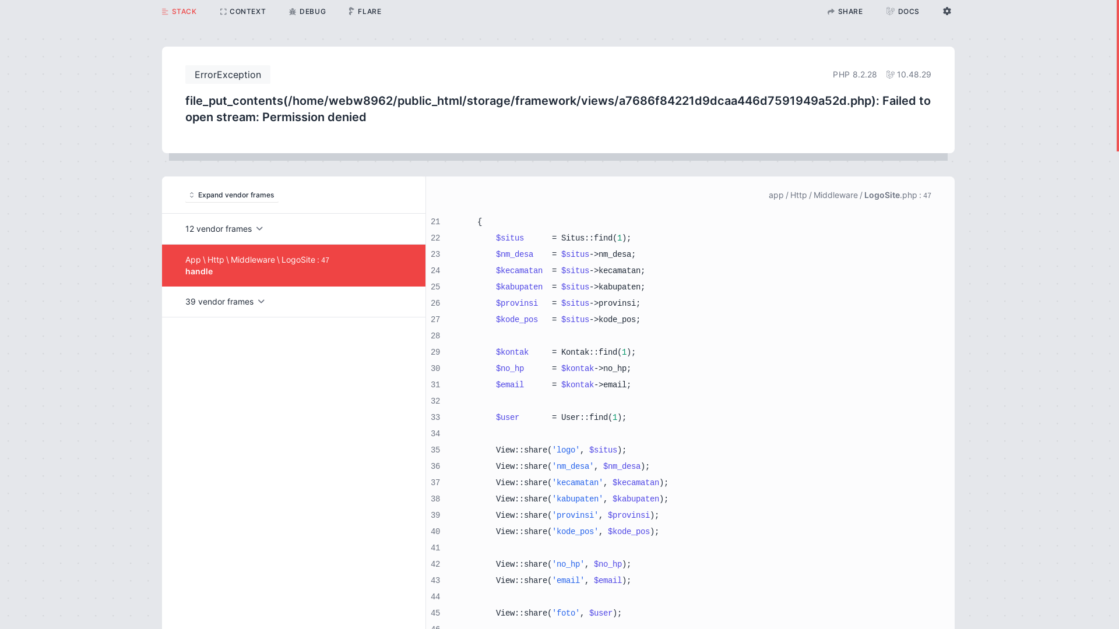
Task: Switch to the CONTEXT tab
Action: tap(242, 12)
